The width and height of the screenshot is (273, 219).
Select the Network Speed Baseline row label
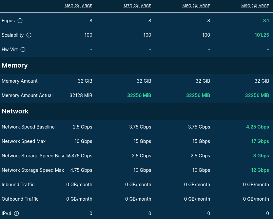[28, 127]
